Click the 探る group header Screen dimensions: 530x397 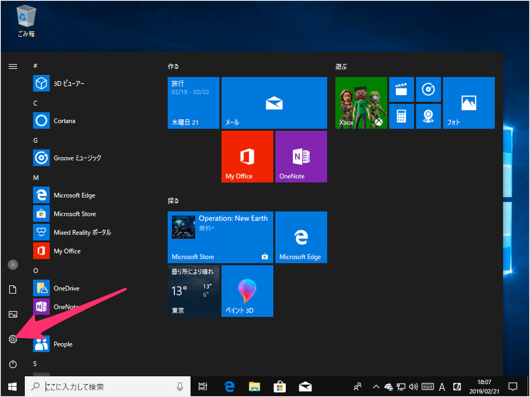pyautogui.click(x=173, y=201)
